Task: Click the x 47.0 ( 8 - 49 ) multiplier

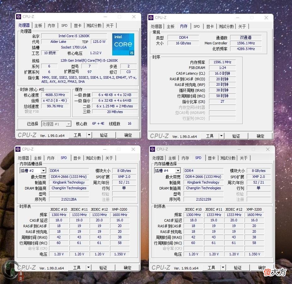Action: [55, 100]
